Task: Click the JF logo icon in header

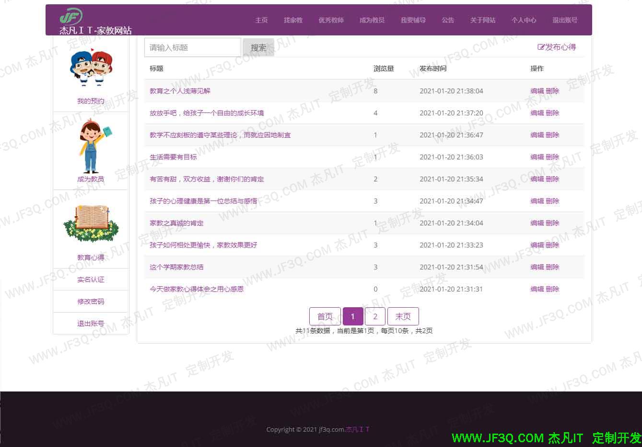Action: point(71,16)
